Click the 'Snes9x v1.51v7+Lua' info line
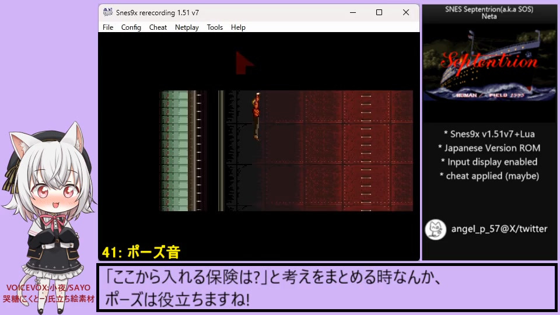Screen dimensions: 560x315 tap(489, 134)
